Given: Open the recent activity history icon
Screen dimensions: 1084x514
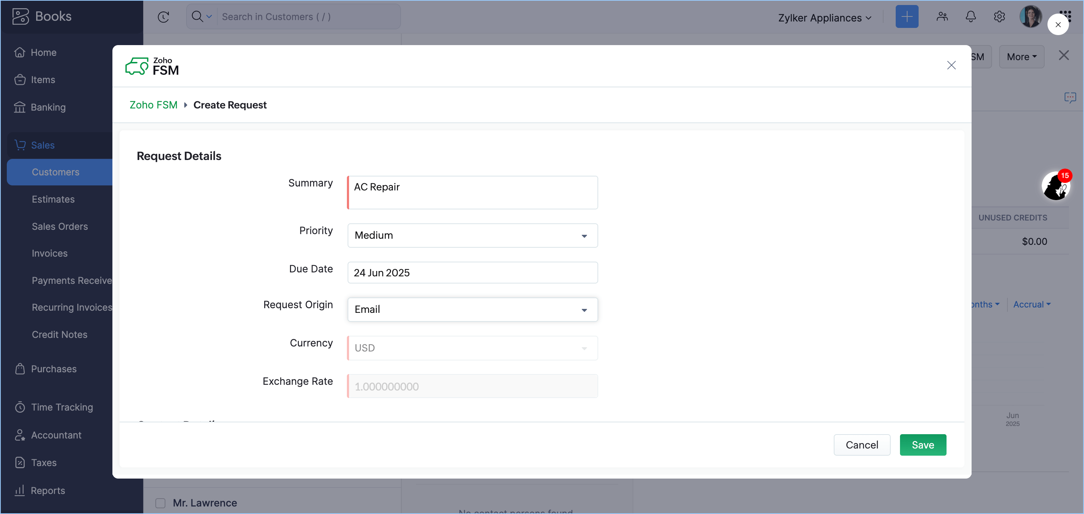Looking at the screenshot, I should 163,17.
